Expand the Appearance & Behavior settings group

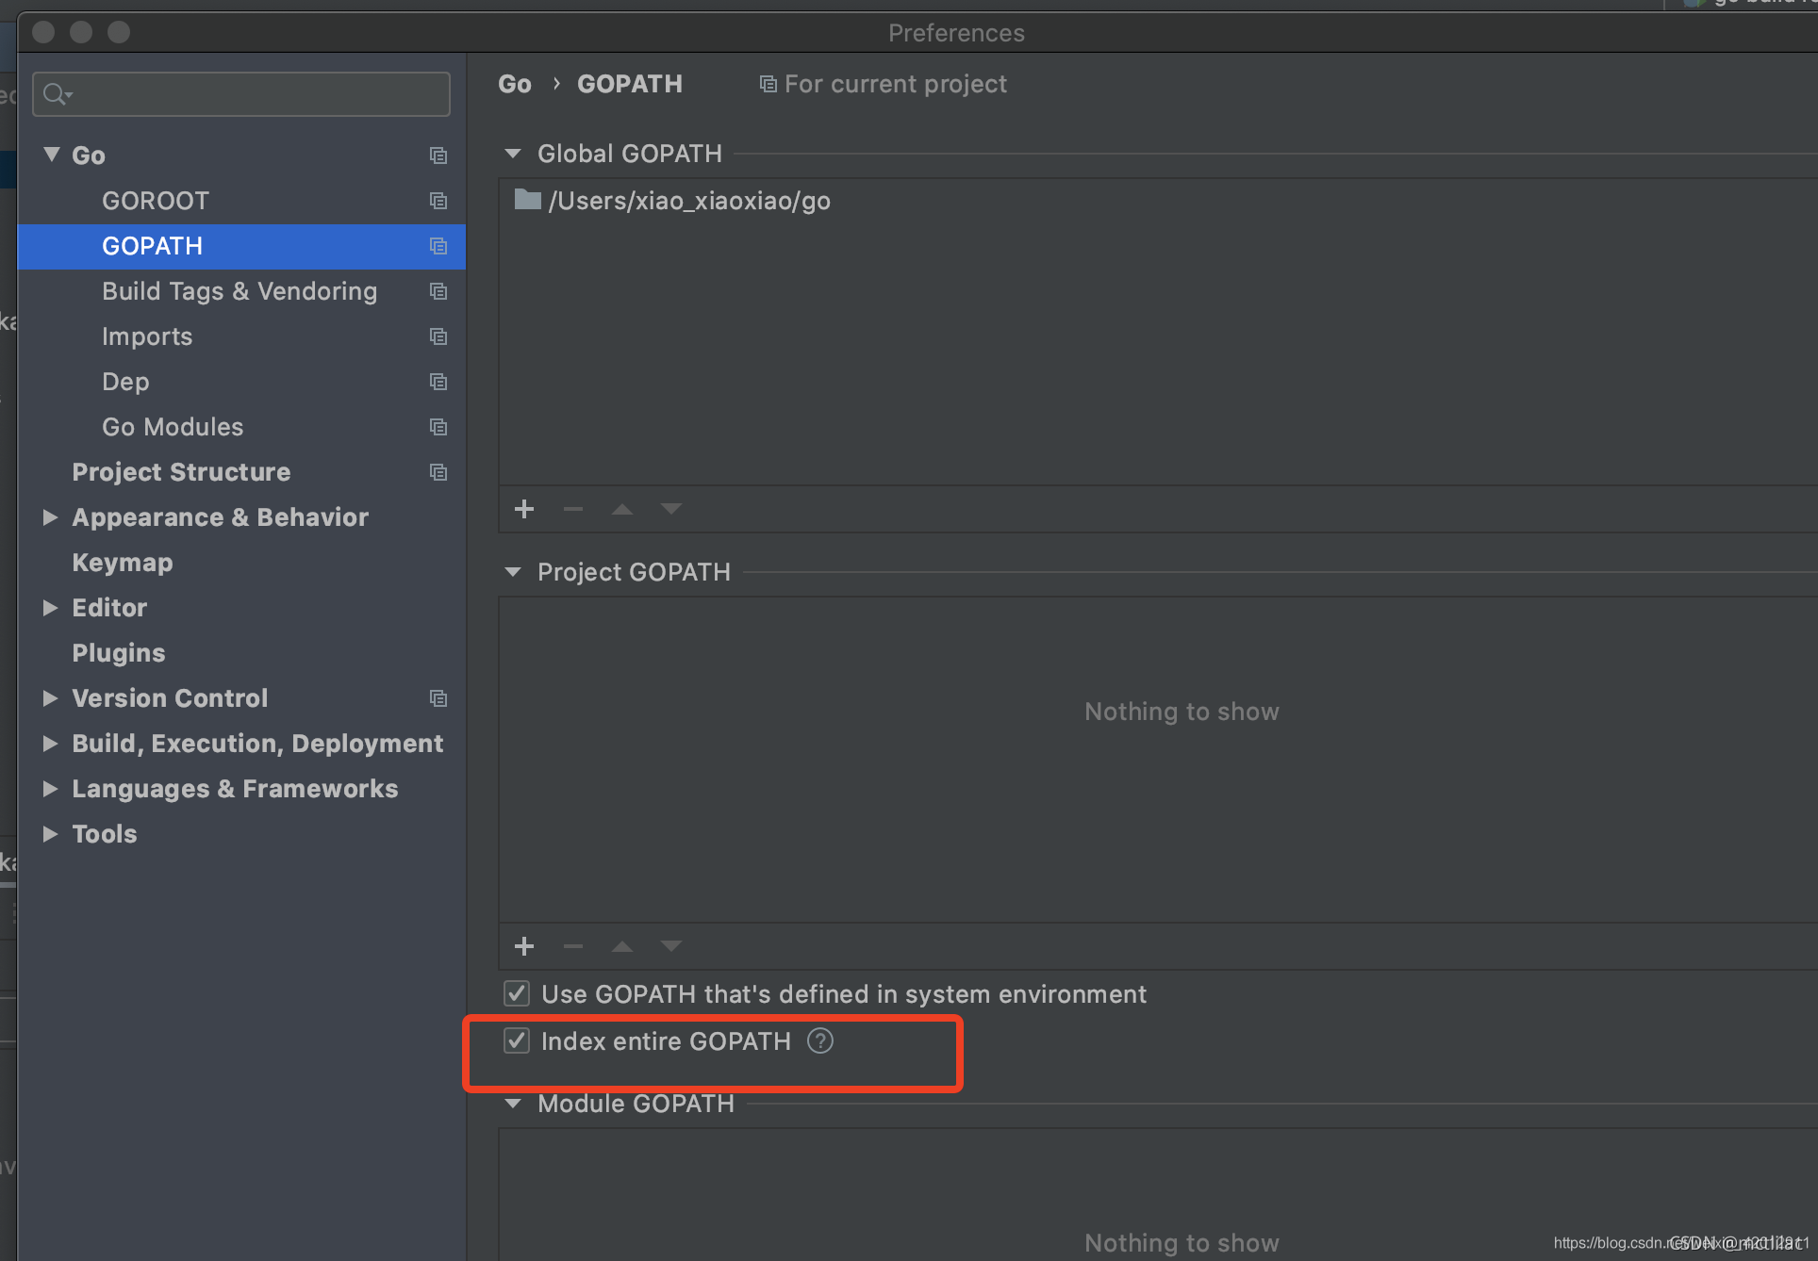click(x=51, y=517)
